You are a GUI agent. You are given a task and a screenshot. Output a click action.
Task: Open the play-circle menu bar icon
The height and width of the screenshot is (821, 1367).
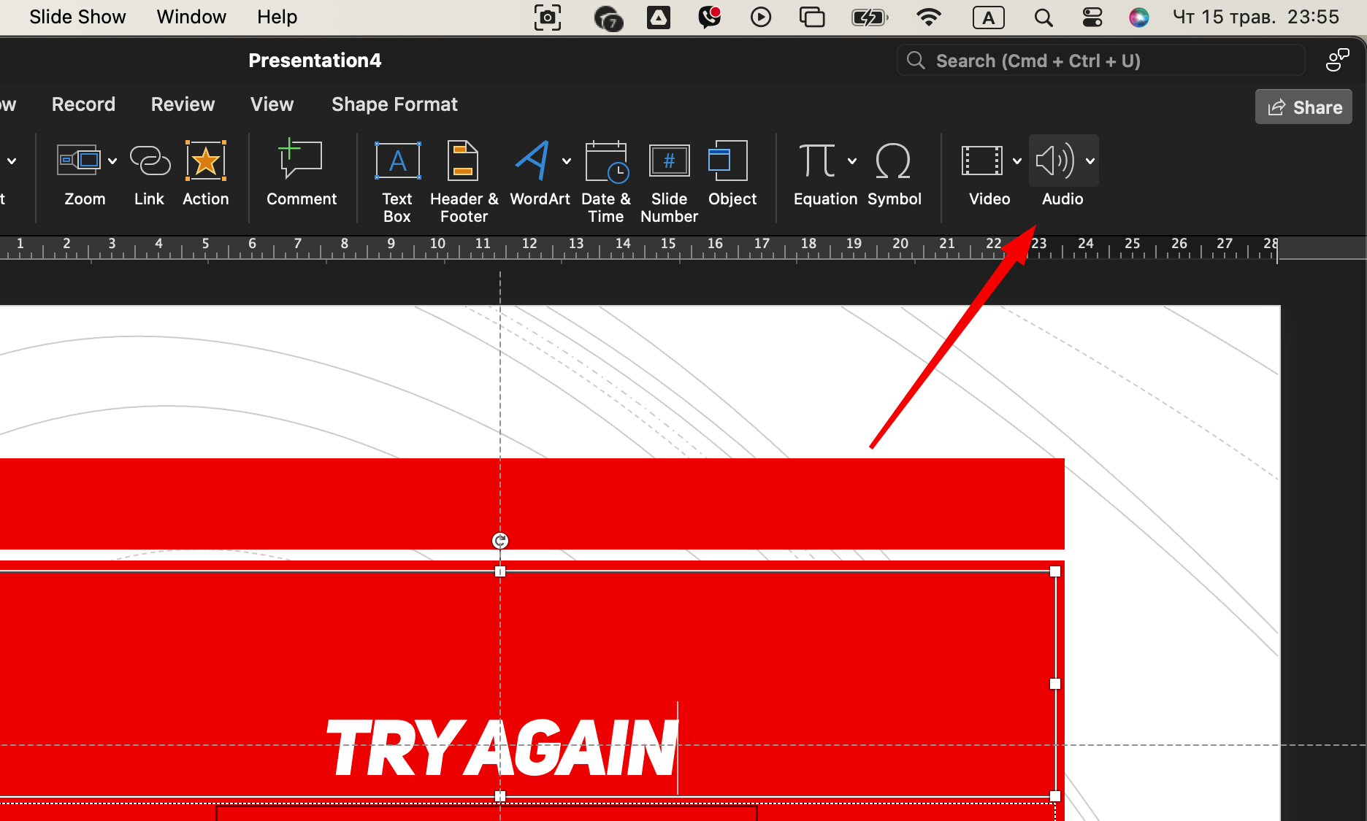(x=761, y=17)
